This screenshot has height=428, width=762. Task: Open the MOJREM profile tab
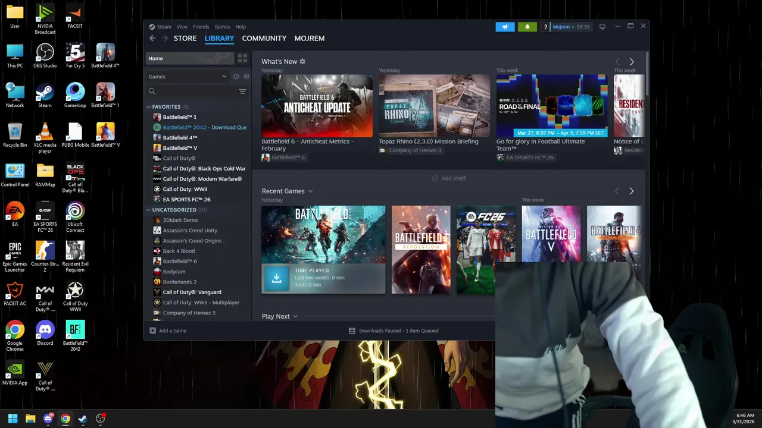click(310, 38)
